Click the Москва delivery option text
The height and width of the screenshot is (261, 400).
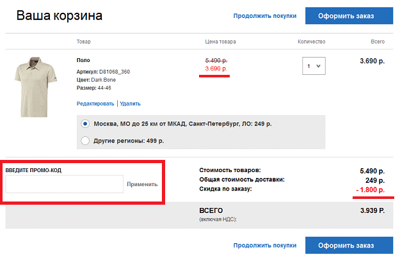[182, 124]
